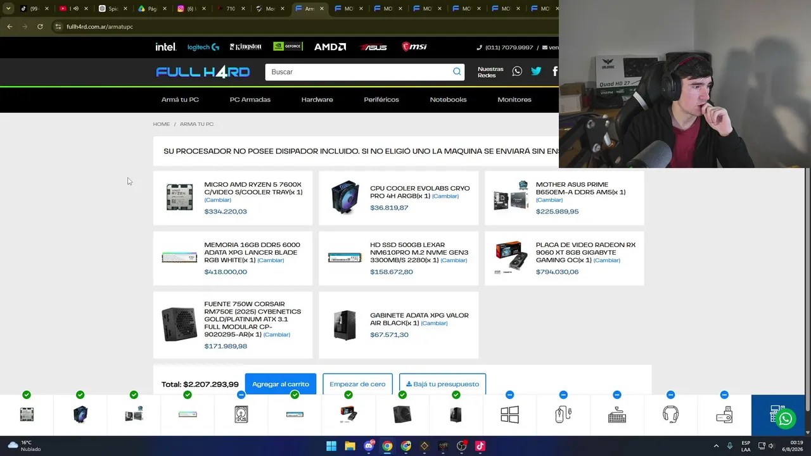Click Cambiar for the Radeon RX 9060 XT
The height and width of the screenshot is (456, 811).
point(607,260)
